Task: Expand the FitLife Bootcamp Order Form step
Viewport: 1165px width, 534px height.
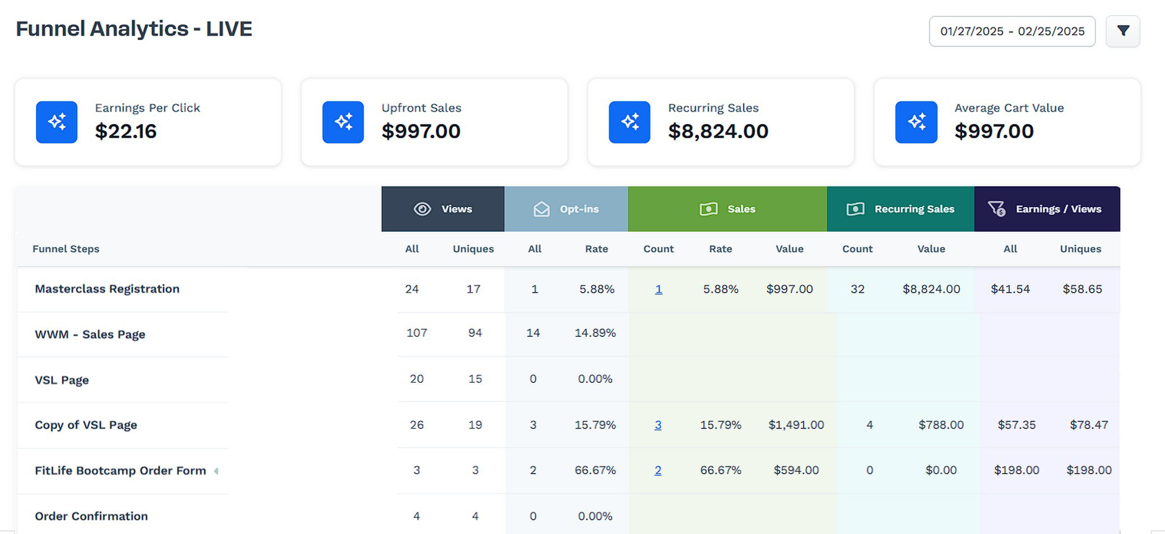Action: [x=217, y=471]
